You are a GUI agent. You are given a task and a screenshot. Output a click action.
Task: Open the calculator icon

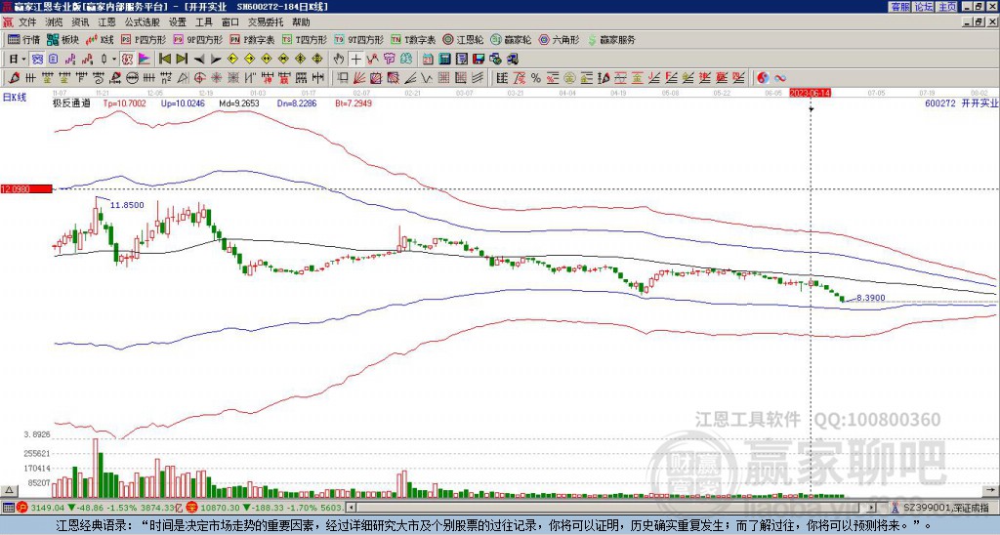[x=445, y=60]
